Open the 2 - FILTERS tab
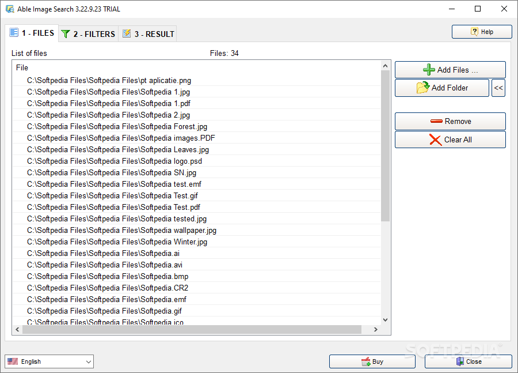The width and height of the screenshot is (518, 373). 89,34
